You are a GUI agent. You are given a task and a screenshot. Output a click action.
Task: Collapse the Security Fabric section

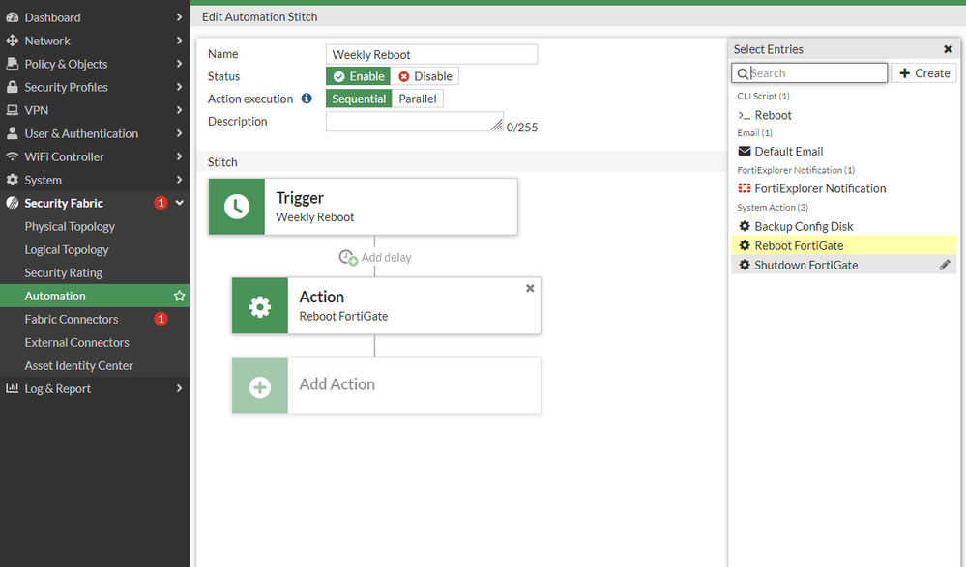180,203
